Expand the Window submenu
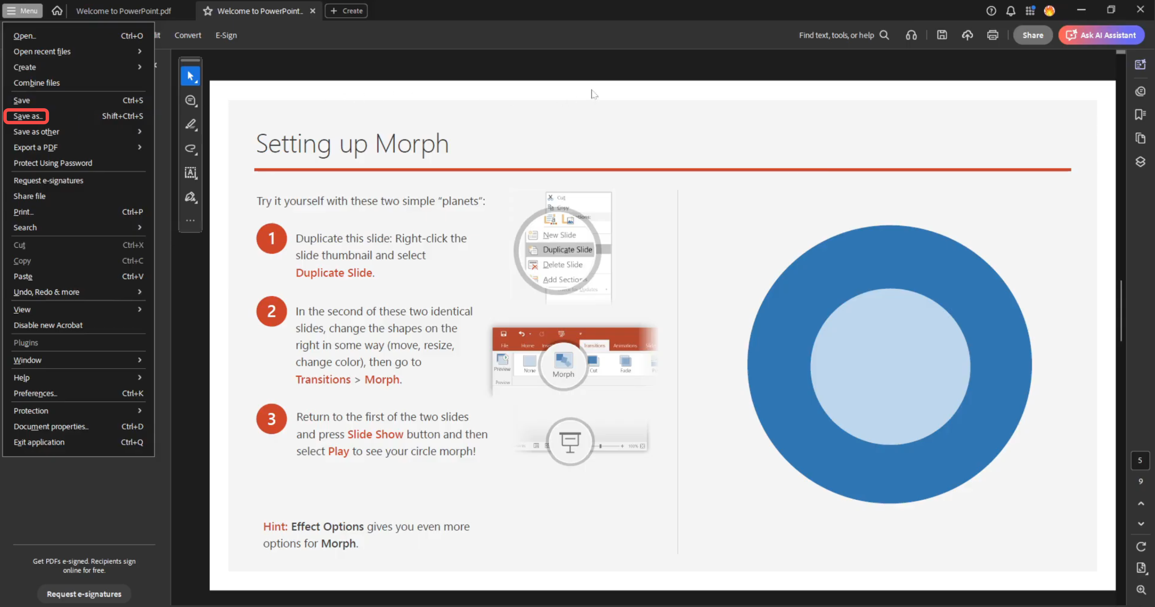The width and height of the screenshot is (1155, 607). [x=78, y=361]
